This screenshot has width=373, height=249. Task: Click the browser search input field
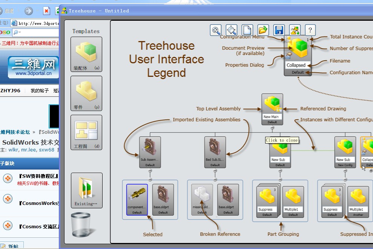[x=36, y=32]
